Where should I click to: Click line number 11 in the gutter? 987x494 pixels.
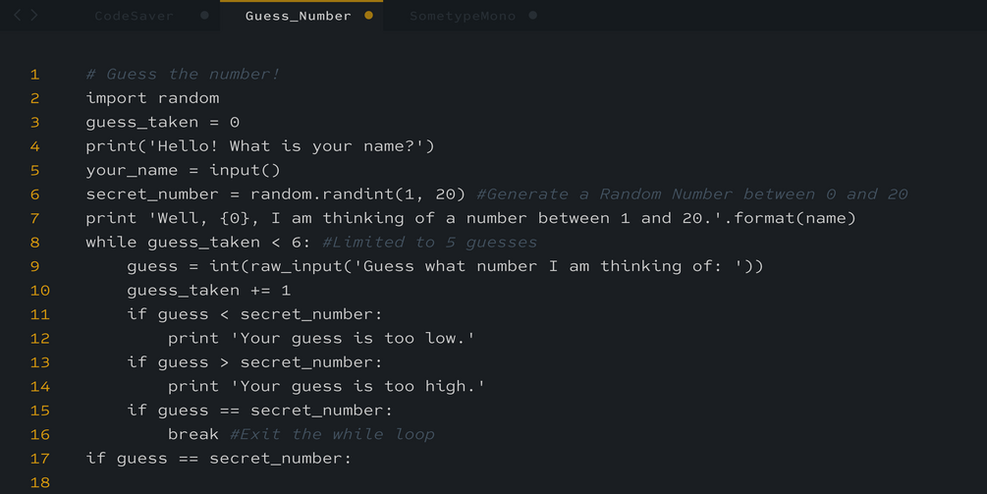(39, 314)
